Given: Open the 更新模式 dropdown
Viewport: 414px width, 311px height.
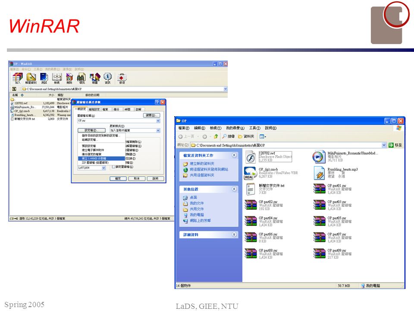Looking at the screenshot, I should [x=158, y=130].
